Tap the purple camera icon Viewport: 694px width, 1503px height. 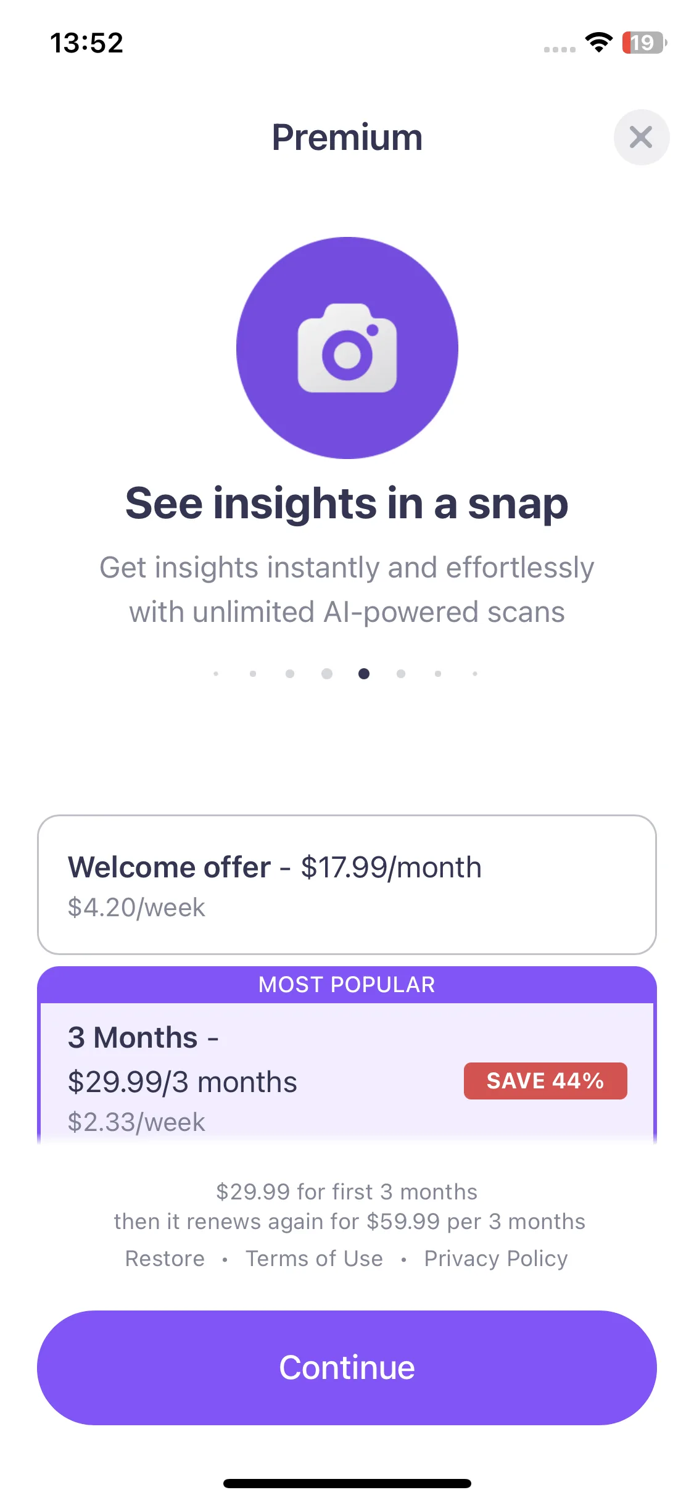tap(347, 348)
